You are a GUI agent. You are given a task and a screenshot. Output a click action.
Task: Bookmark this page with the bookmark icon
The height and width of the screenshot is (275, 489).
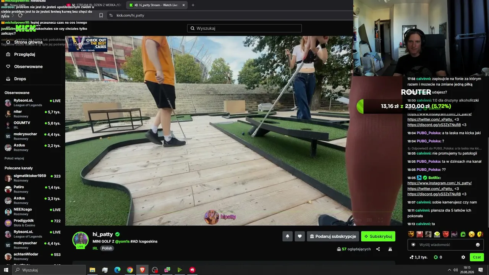101,15
